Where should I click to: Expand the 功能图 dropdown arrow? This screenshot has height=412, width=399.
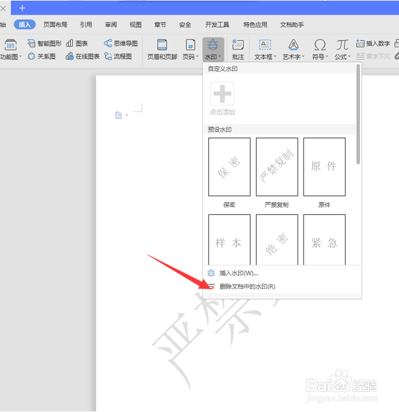click(x=20, y=57)
